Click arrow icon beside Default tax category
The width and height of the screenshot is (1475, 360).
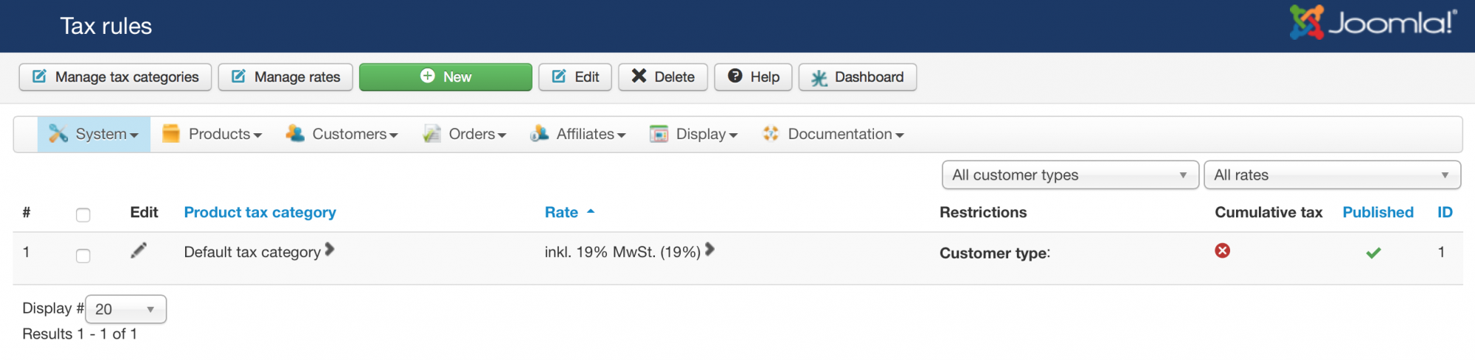[x=330, y=250]
